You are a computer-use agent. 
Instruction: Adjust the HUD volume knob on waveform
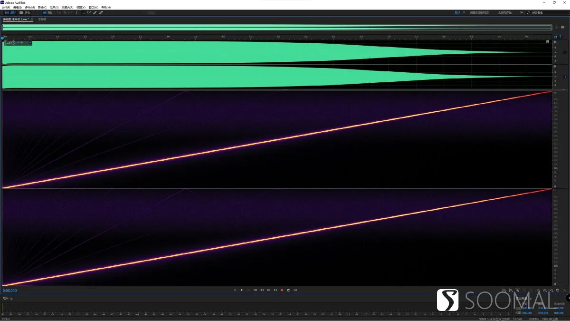13,43
